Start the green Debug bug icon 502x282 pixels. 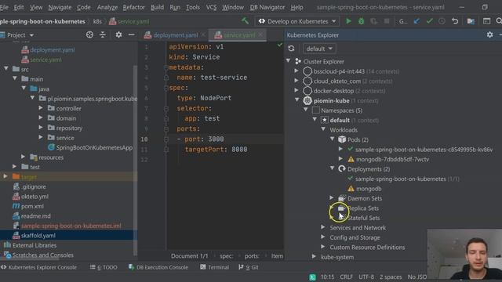361,21
